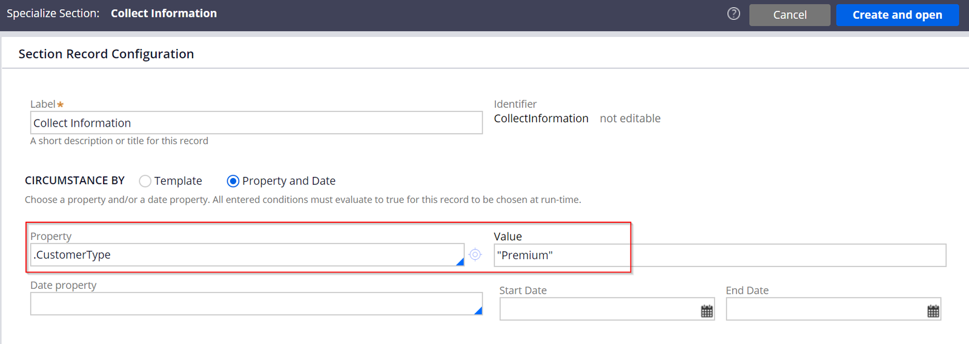Click the target icon beside the Property field

[475, 254]
